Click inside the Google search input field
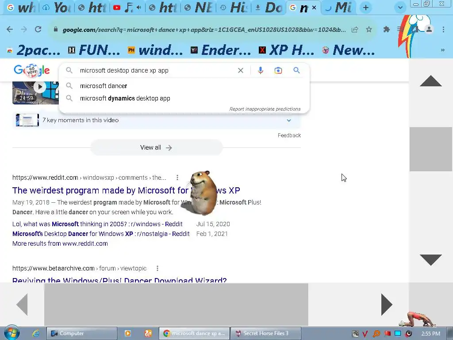This screenshot has height=340, width=453. [156, 70]
